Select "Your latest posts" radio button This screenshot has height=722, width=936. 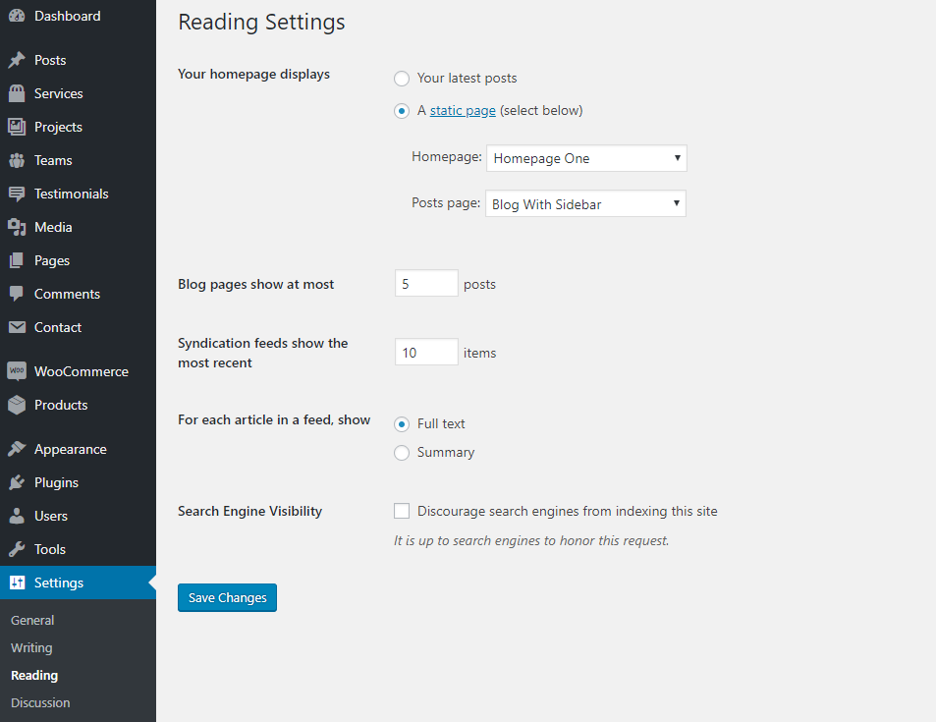pos(402,79)
